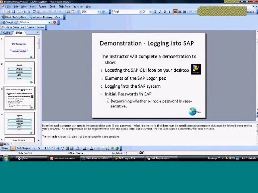This screenshot has width=258, height=193.
Task: Click Go to Office Live button
Action: [13, 28]
